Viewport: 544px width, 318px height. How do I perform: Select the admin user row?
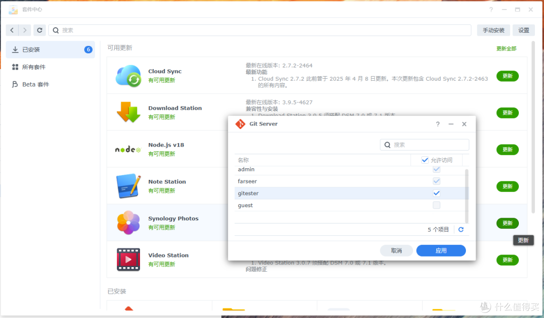[x=350, y=169]
